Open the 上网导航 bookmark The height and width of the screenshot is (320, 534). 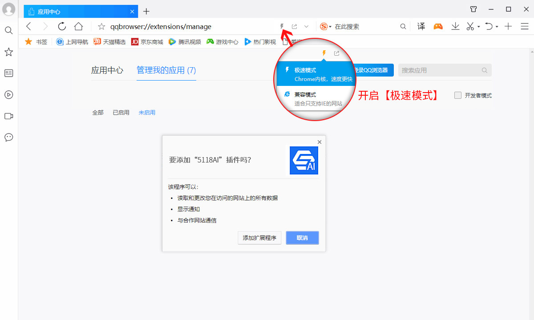(x=72, y=42)
